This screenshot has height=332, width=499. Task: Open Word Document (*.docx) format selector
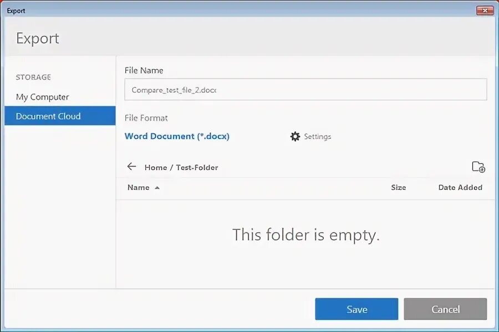[x=177, y=136]
